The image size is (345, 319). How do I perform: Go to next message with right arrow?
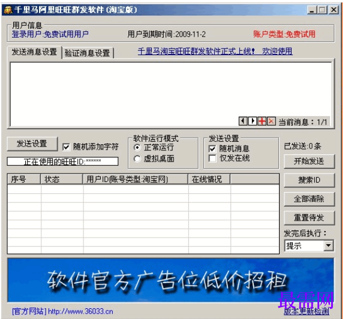click(x=253, y=121)
